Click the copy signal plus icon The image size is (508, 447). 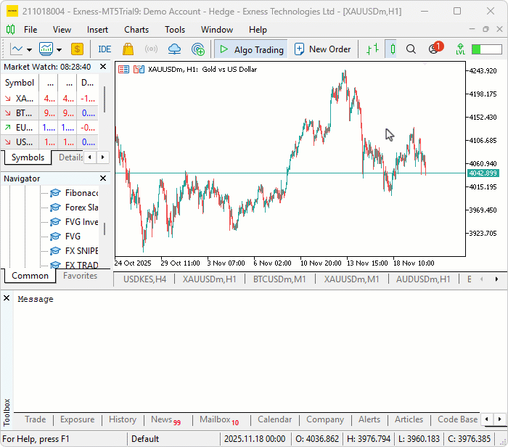click(198, 49)
